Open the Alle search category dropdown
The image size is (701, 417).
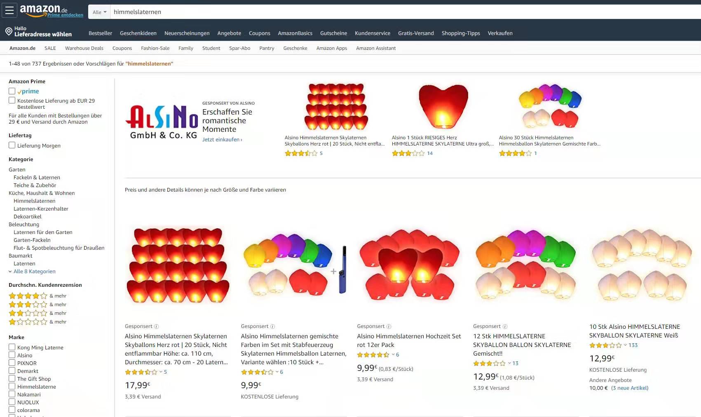(99, 12)
